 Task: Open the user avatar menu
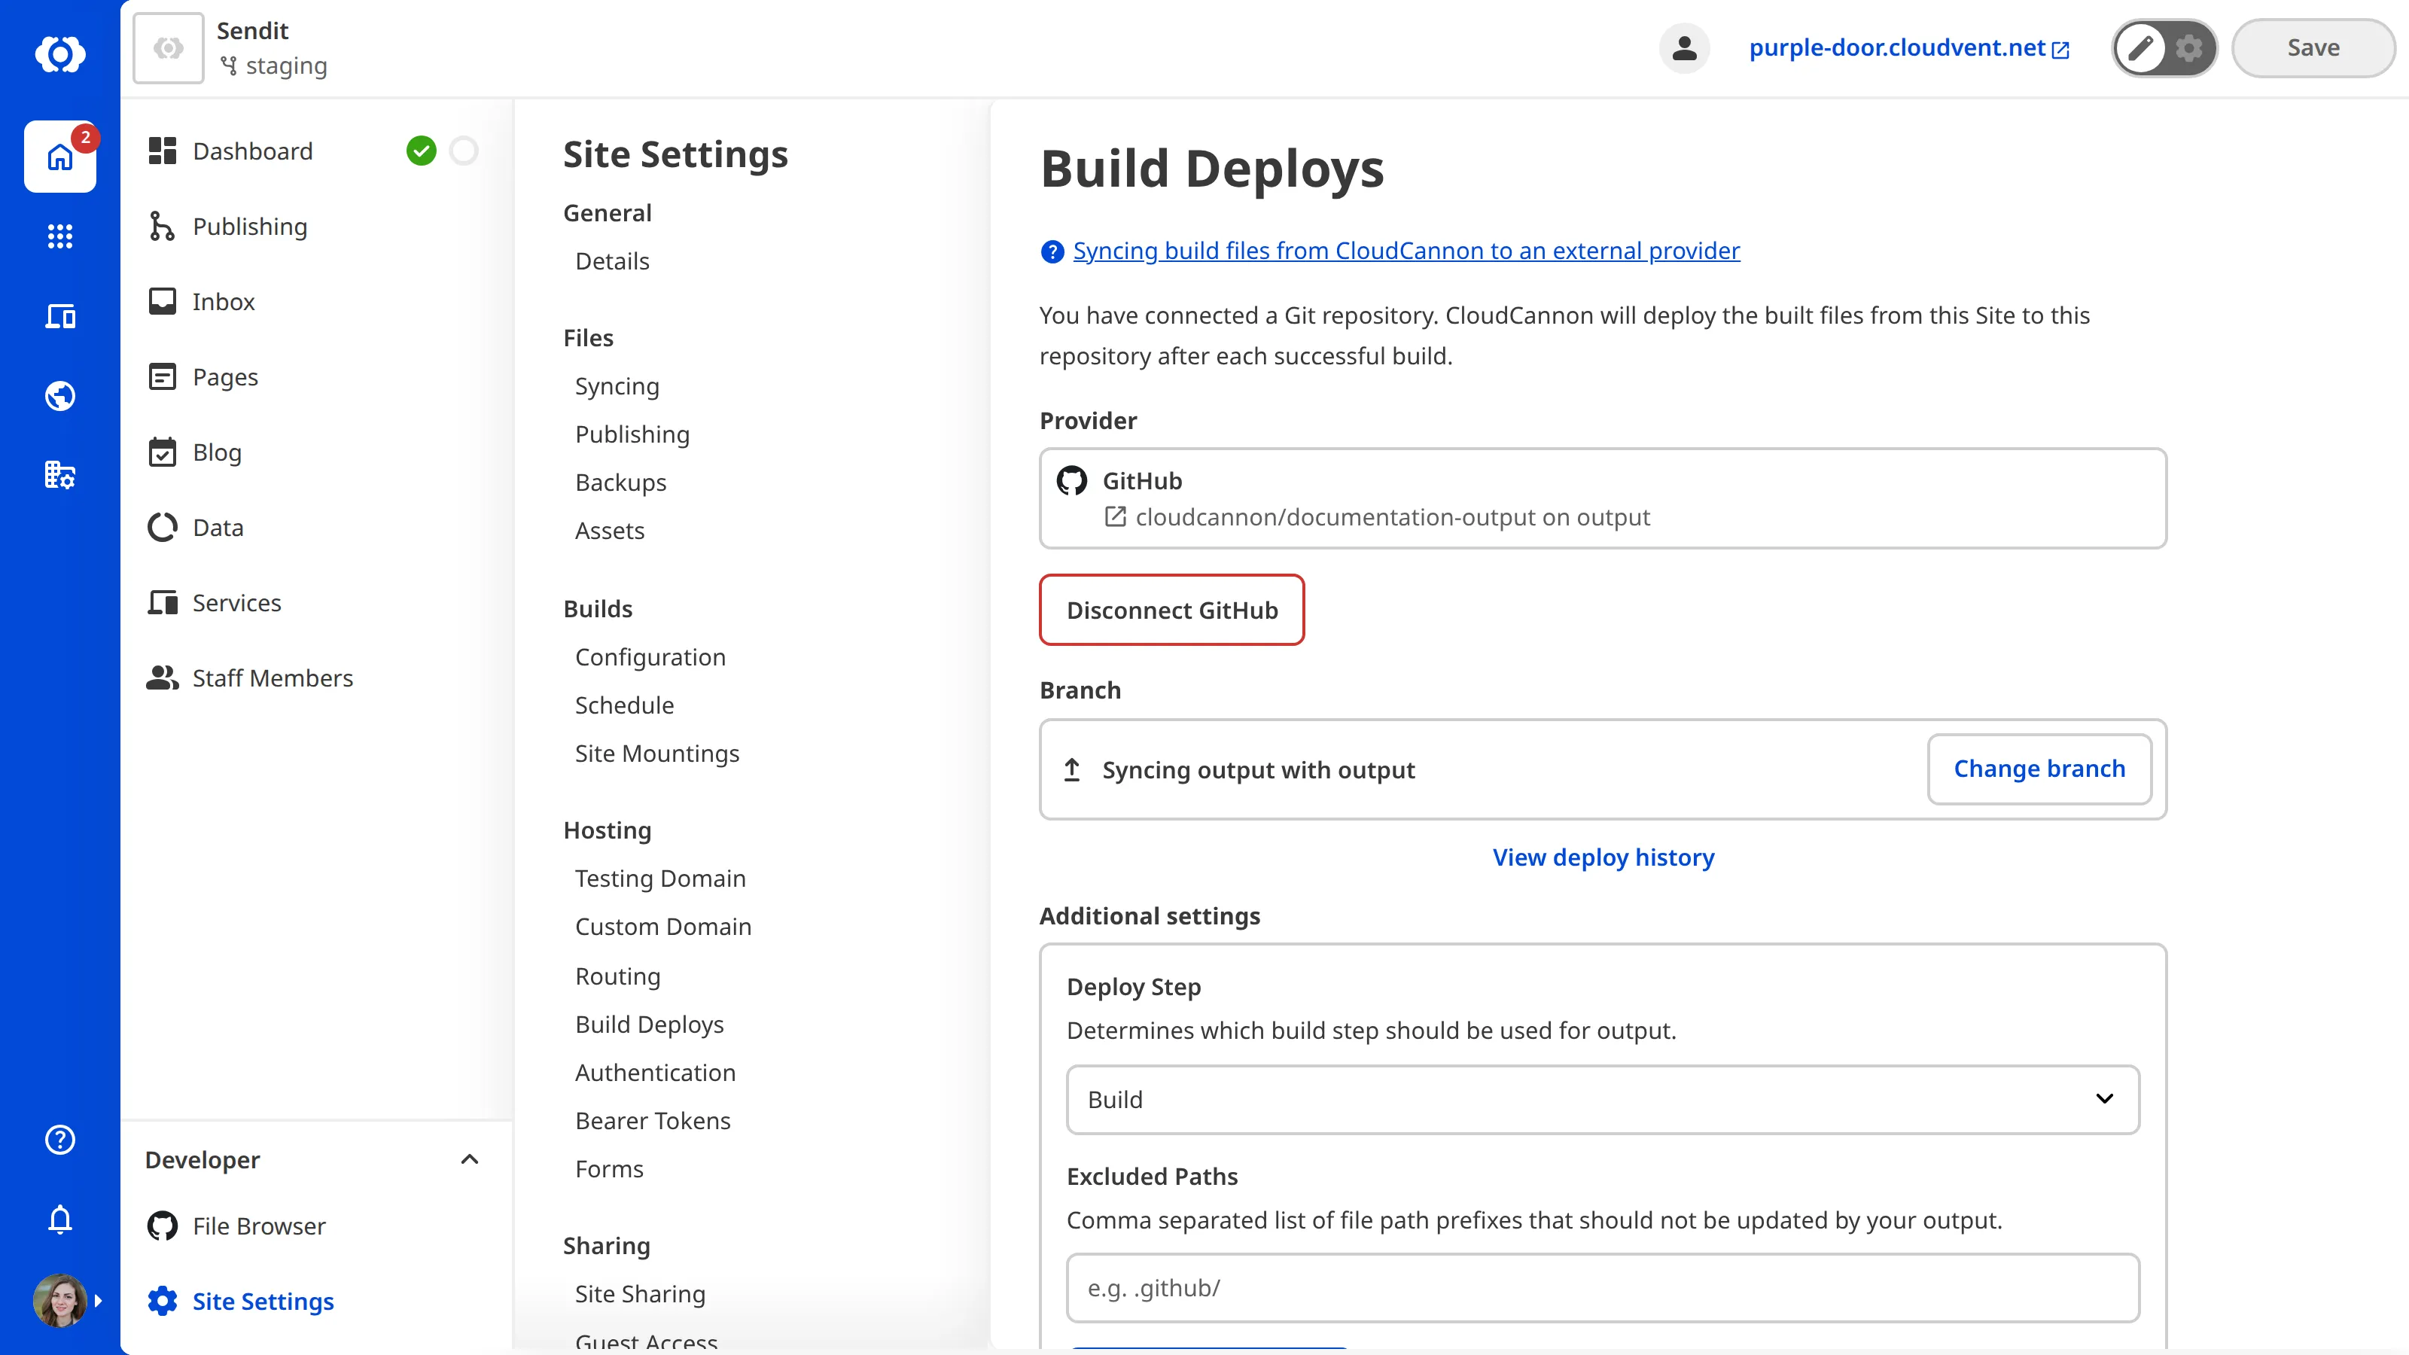point(60,1300)
